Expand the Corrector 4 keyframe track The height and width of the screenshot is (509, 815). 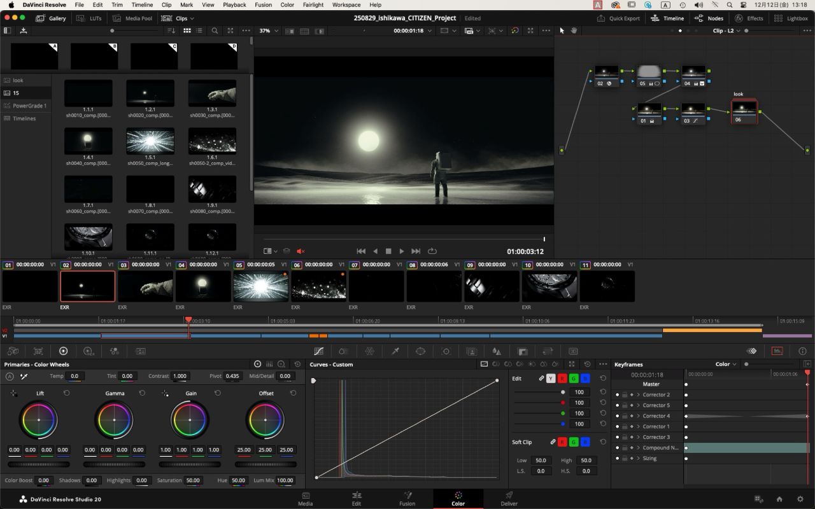(638, 416)
